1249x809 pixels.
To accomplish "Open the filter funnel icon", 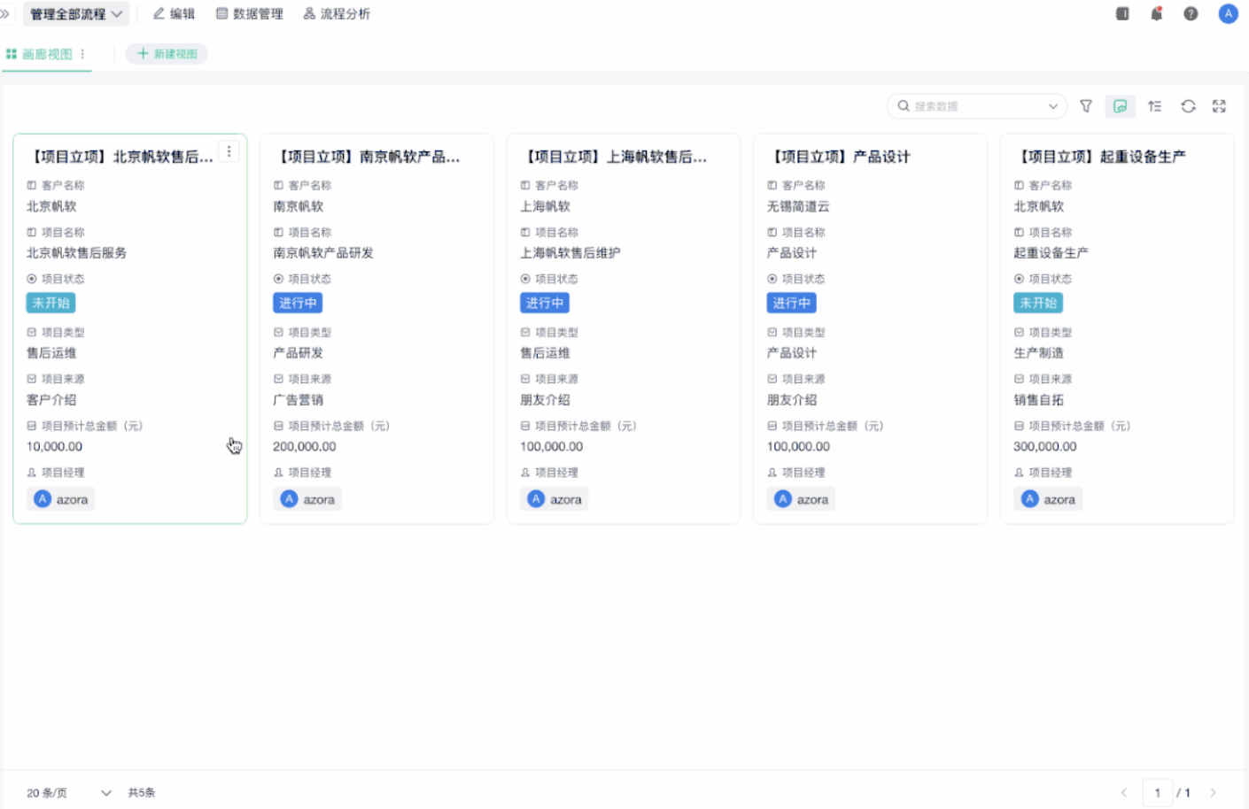I will [x=1085, y=106].
